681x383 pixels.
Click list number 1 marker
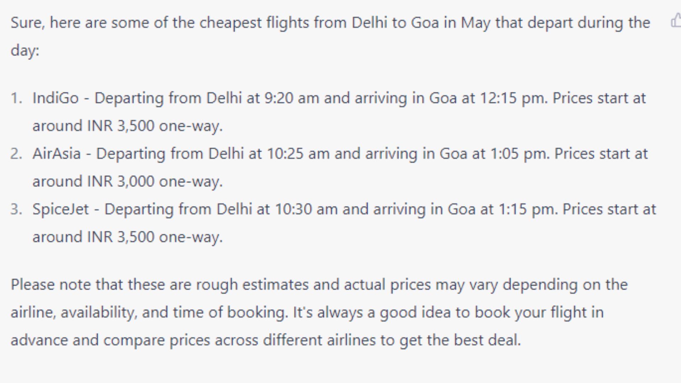pyautogui.click(x=16, y=98)
